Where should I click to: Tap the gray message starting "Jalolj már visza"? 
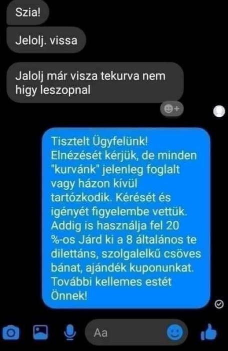(95, 83)
